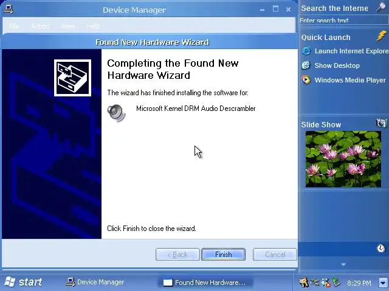
Task: Open the Help menu in Device Manager
Action: 94,26
